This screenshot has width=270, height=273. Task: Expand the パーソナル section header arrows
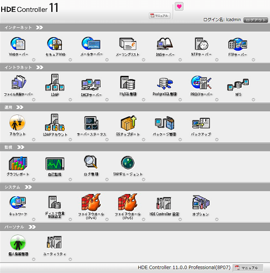(32, 227)
